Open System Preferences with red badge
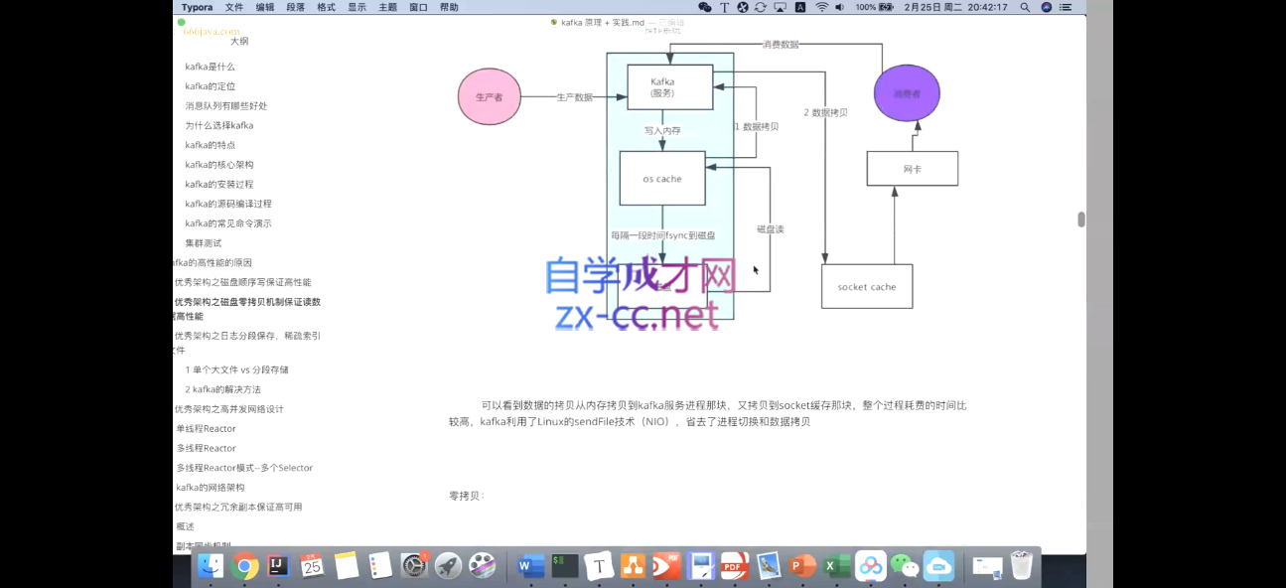This screenshot has height=588, width=1286. [414, 566]
